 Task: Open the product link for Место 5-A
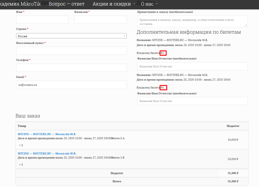47,134
